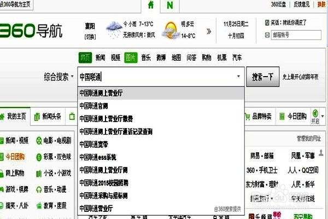Expand weather forecast with double arrow
This screenshot has height=219, width=328.
tap(209, 32)
